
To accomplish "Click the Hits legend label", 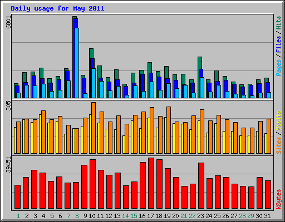I will click(x=279, y=23).
